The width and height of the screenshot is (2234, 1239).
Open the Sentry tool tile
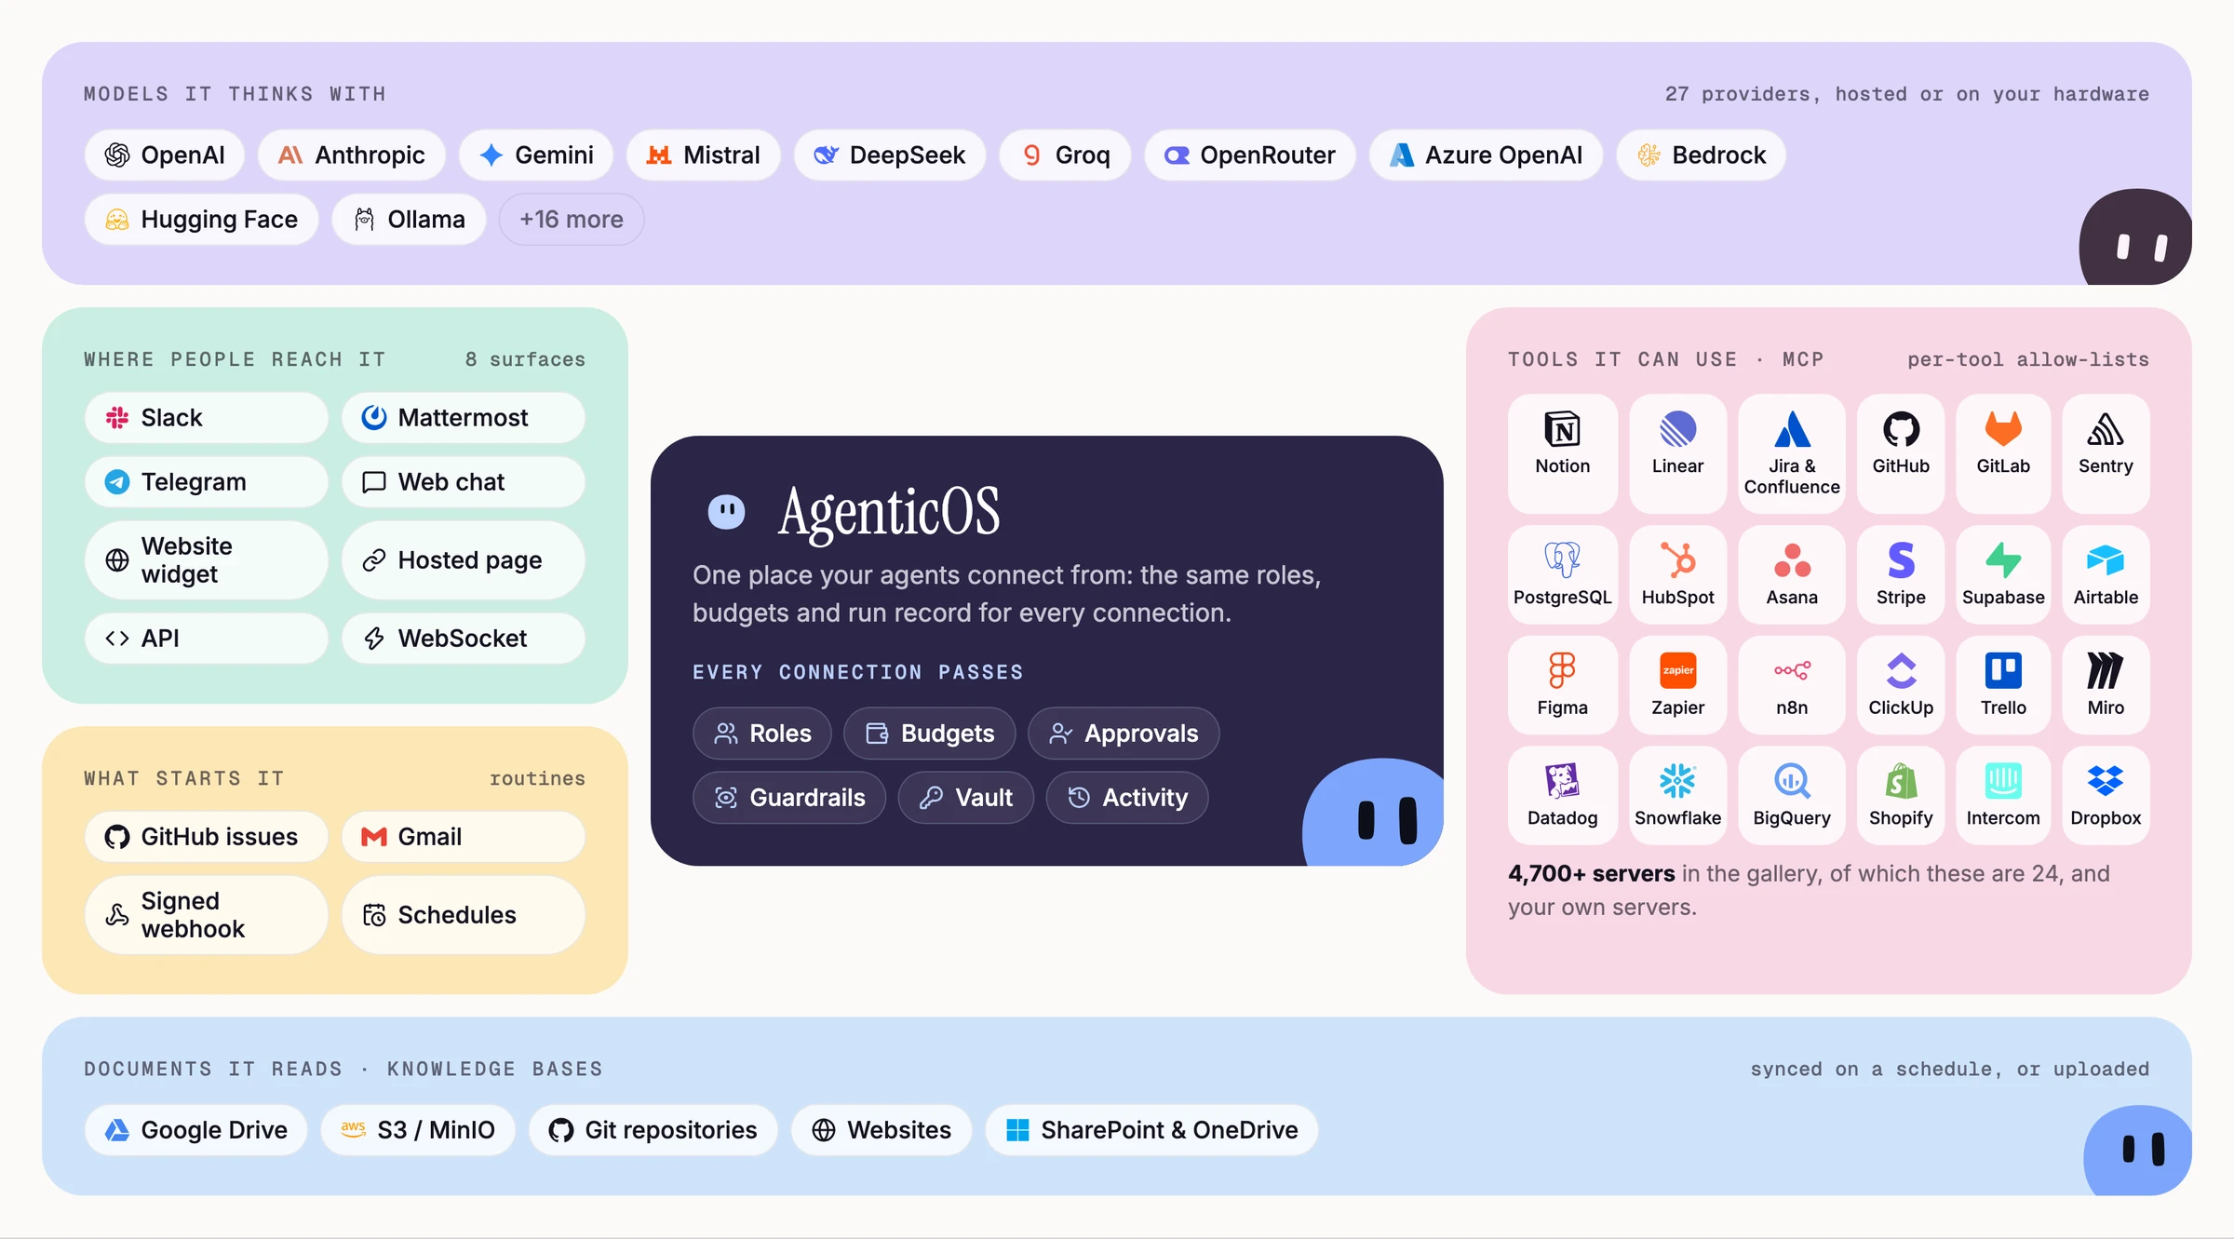point(2106,453)
